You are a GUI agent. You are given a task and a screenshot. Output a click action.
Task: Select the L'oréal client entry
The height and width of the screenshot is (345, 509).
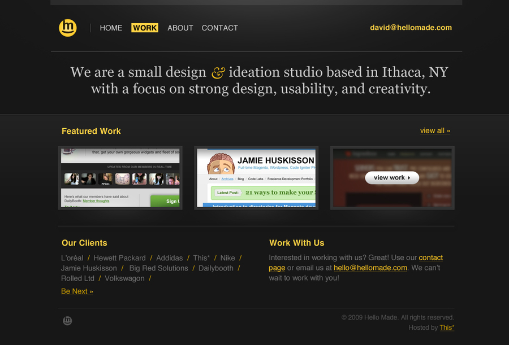[72, 257]
